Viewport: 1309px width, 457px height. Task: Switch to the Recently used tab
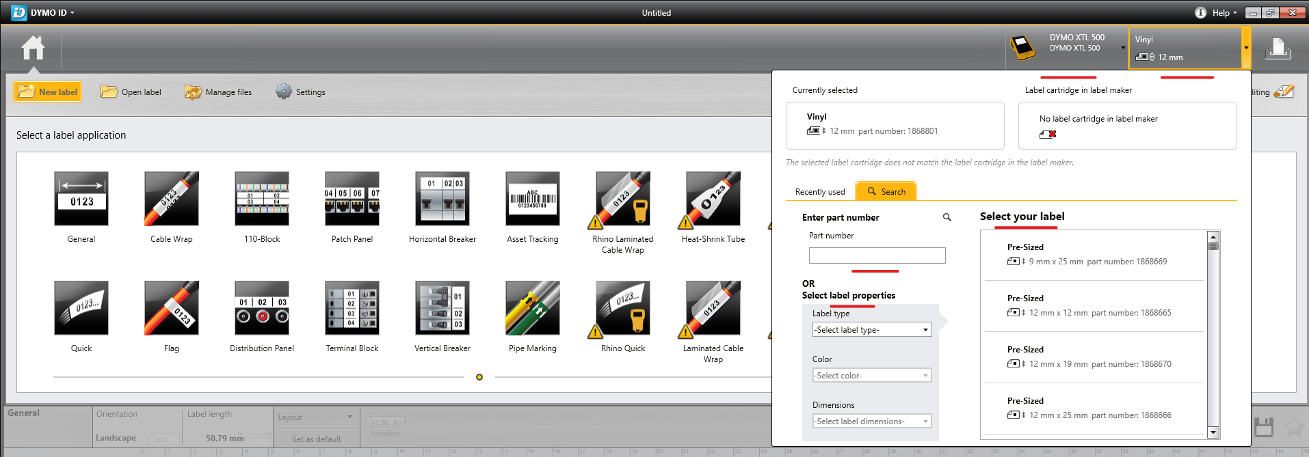click(x=820, y=192)
